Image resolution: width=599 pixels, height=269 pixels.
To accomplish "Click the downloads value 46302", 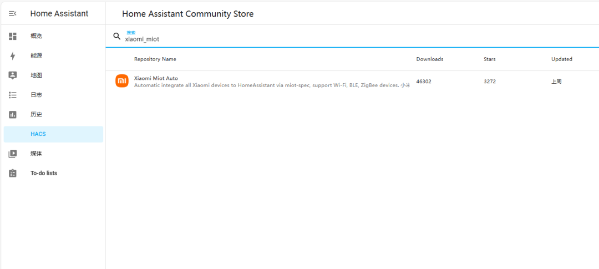I will [x=424, y=82].
